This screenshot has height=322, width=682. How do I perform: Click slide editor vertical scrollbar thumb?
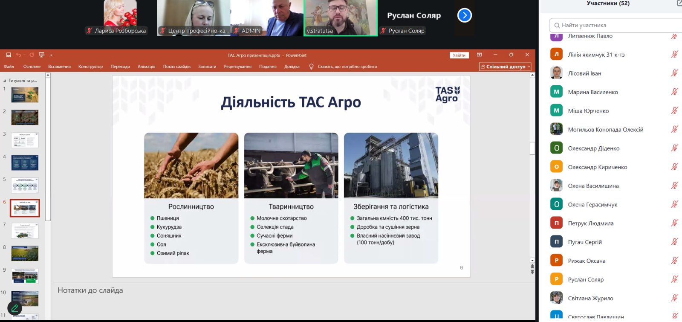tap(532, 148)
